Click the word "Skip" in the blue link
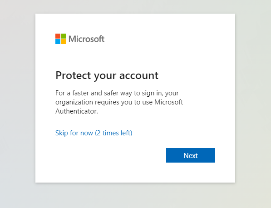 click(x=62, y=133)
